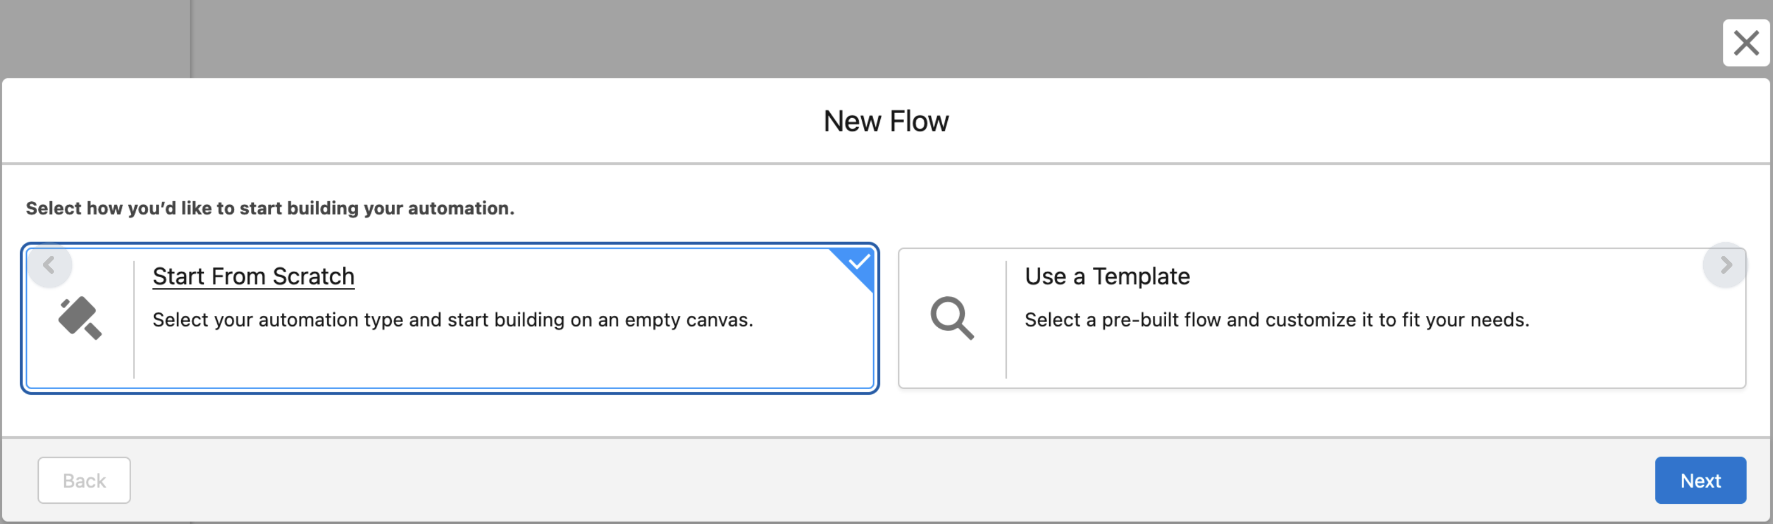Click the hammer icon for Start From Scratch
The height and width of the screenshot is (524, 1773).
pyautogui.click(x=80, y=318)
